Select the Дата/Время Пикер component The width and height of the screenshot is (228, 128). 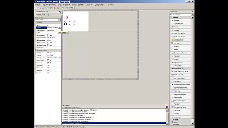181,107
